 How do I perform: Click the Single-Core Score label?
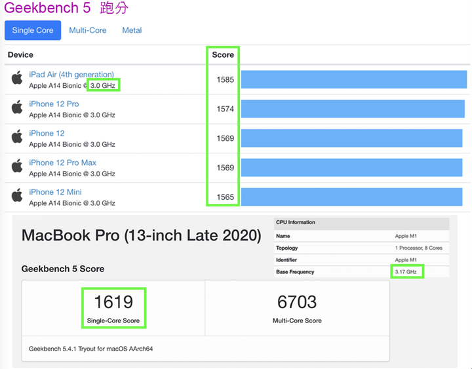113,321
